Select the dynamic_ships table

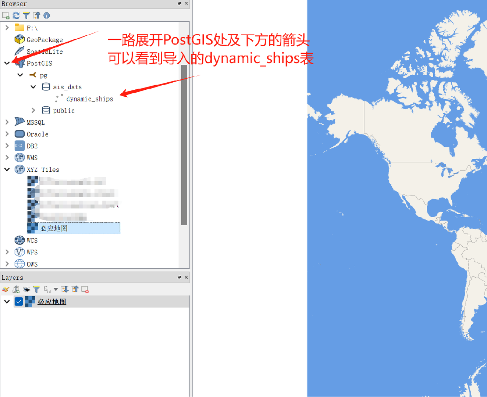[89, 99]
